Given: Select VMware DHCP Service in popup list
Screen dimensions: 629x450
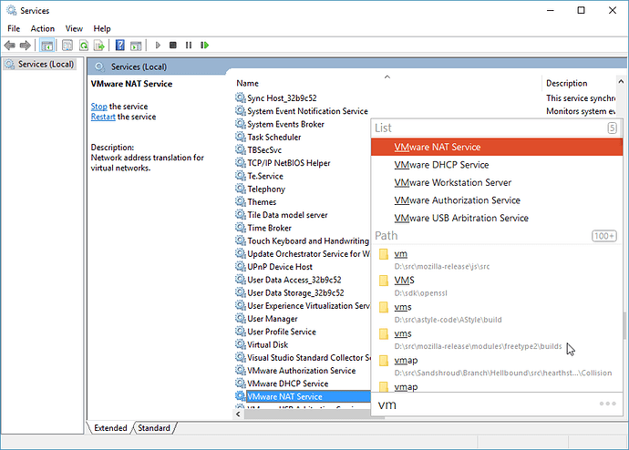Looking at the screenshot, I should tap(497, 165).
